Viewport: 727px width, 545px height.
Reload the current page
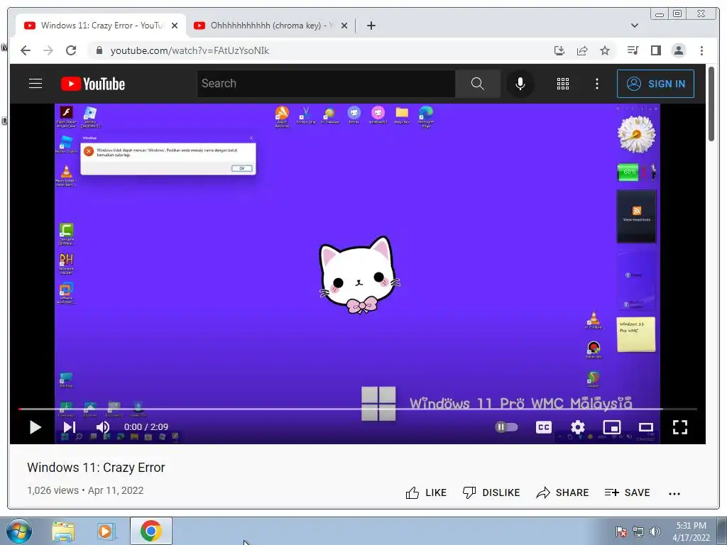(x=71, y=50)
